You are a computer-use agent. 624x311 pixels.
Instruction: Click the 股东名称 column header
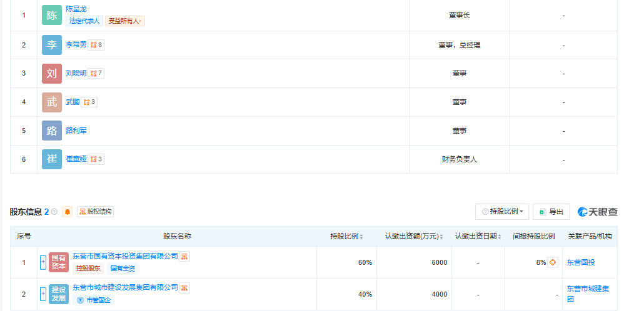pyautogui.click(x=177, y=236)
